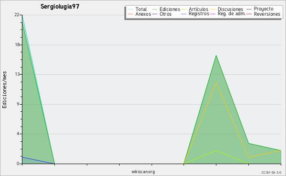Viewport: 286px width, 176px height.
Task: Click the y-axis value 13
Action: pyautogui.click(x=17, y=74)
